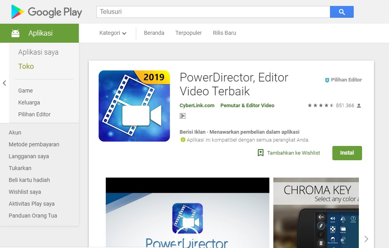Click the PowerDirector 2019 app icon
This screenshot has height=248, width=389.
134,106
